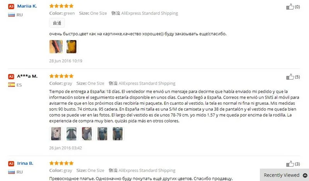View last photo in A***a M.'s review
Image resolution: width=309 pixels, height=181 pixels.
tap(118, 134)
